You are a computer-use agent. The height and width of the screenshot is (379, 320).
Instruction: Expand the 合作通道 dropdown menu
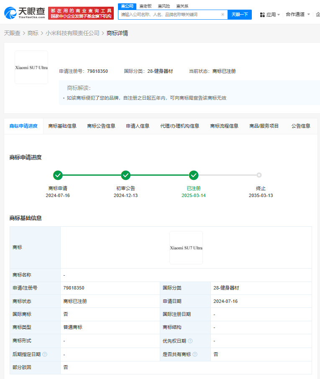pyautogui.click(x=297, y=14)
